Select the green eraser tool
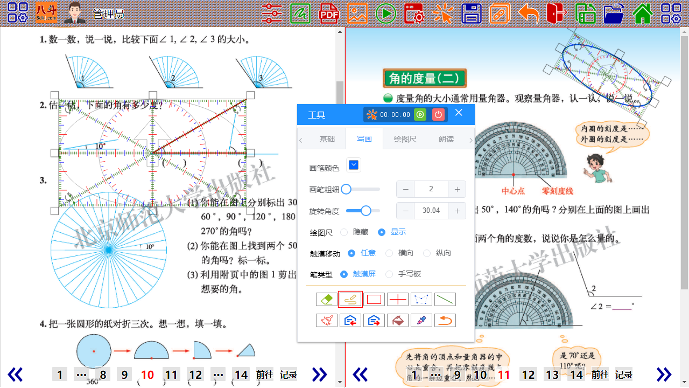The height and width of the screenshot is (388, 689). (x=327, y=299)
